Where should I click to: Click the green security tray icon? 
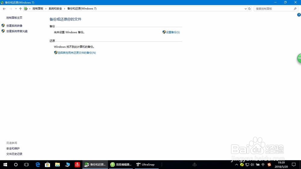click(x=242, y=164)
